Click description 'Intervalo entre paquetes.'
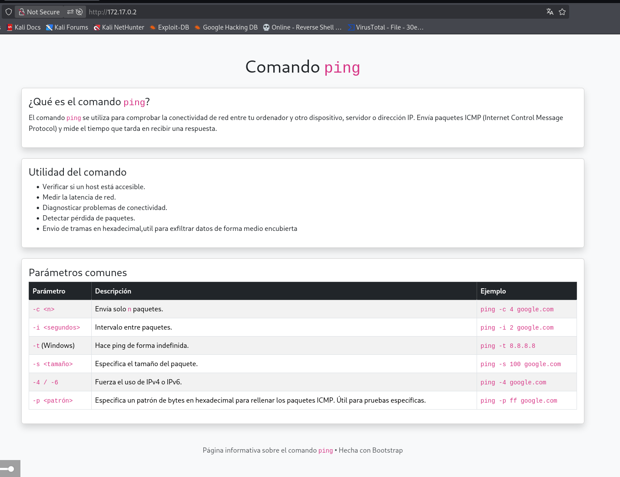This screenshot has height=477, width=620. click(133, 327)
